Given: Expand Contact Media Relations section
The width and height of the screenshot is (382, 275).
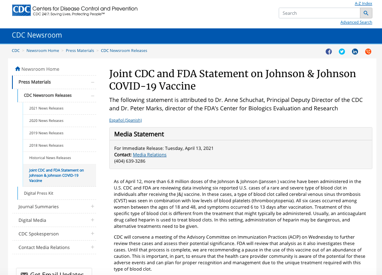Looking at the screenshot, I should (x=92, y=247).
